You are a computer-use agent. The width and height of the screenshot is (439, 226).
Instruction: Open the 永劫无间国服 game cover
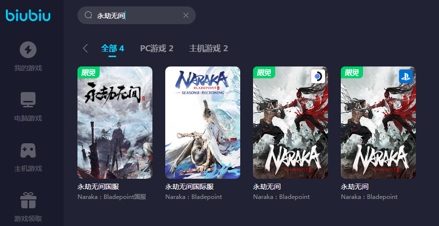pos(115,123)
